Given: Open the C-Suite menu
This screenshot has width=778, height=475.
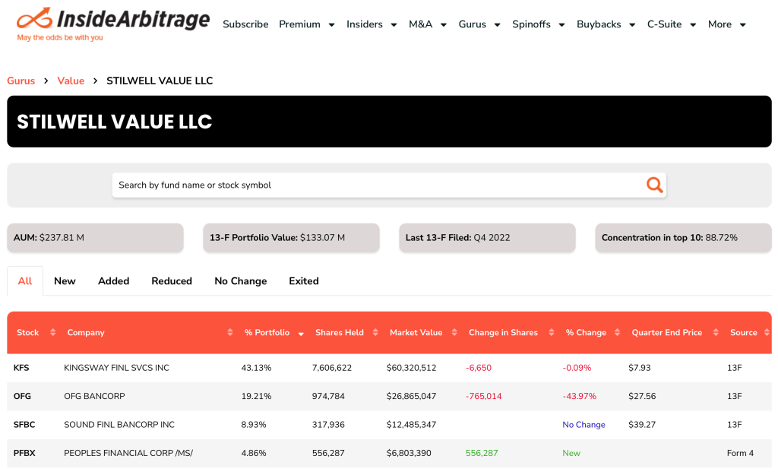Looking at the screenshot, I should pos(664,24).
